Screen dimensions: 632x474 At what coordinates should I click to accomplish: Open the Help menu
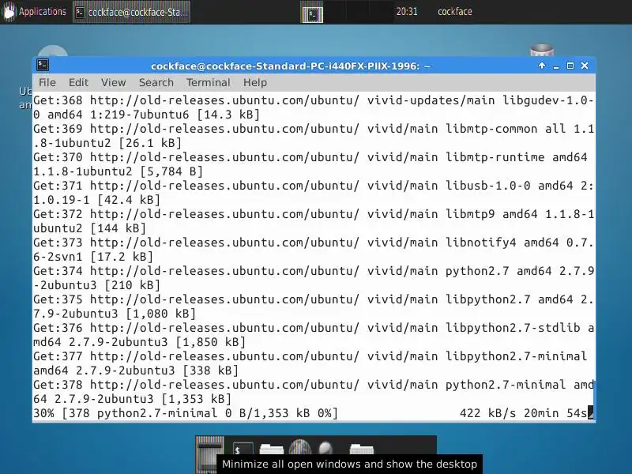254,83
